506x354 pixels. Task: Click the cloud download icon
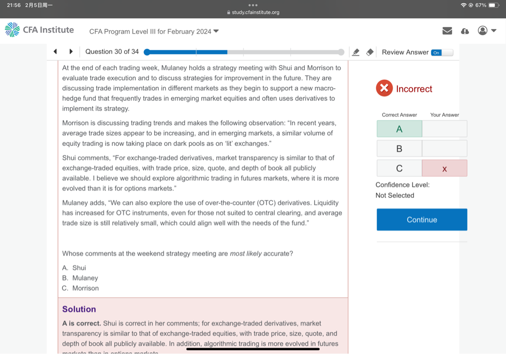click(464, 31)
